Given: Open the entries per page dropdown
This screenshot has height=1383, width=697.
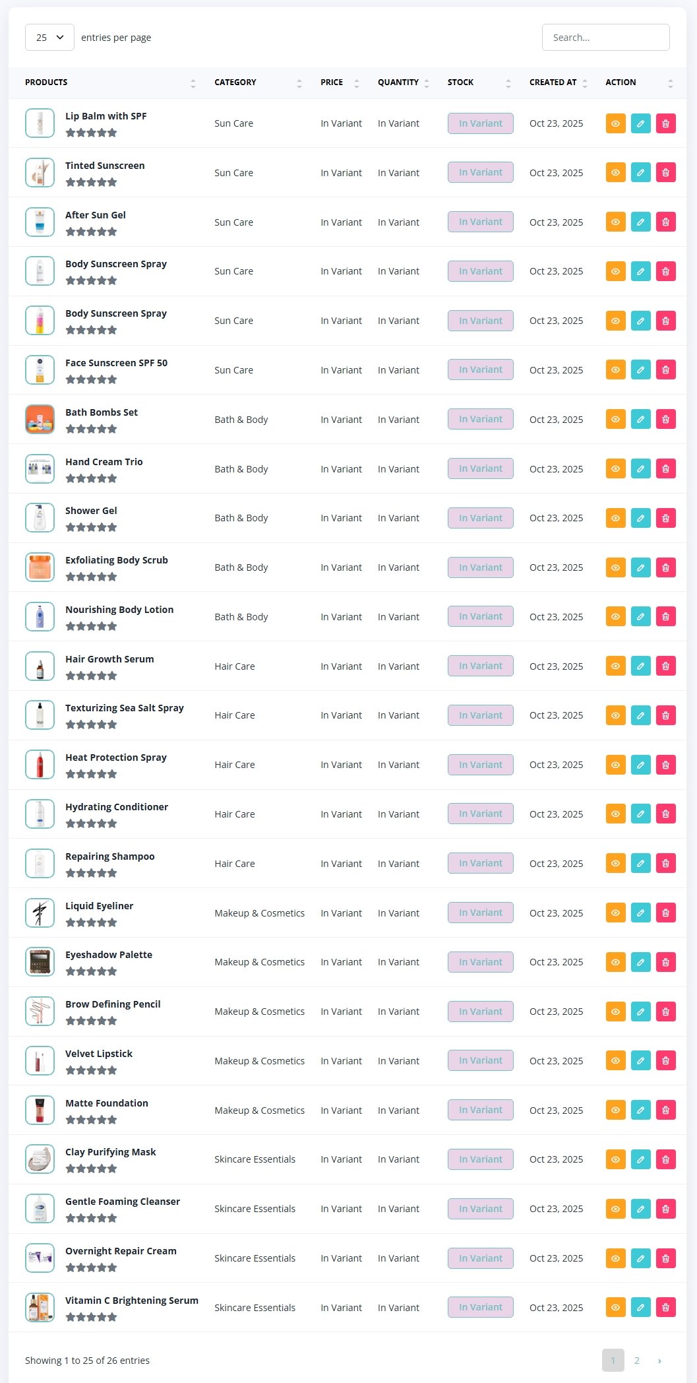Looking at the screenshot, I should [x=49, y=38].
